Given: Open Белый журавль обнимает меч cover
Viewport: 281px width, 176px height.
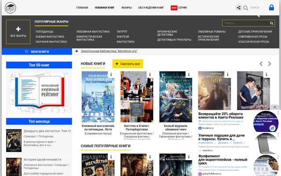Looking at the screenshot, I should tap(176, 97).
